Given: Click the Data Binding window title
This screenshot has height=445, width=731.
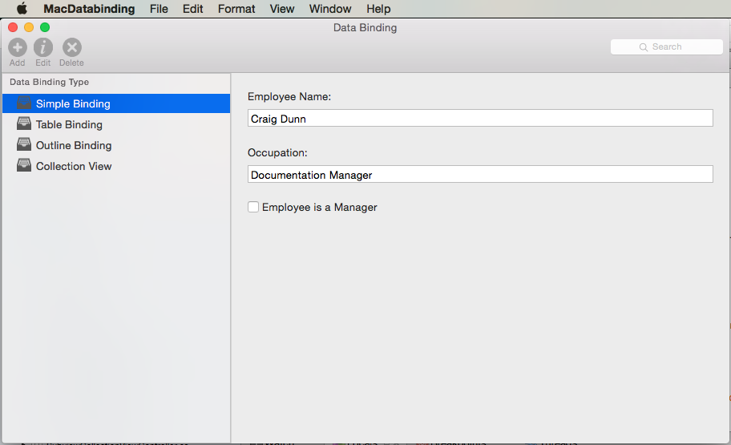Looking at the screenshot, I should tap(365, 27).
